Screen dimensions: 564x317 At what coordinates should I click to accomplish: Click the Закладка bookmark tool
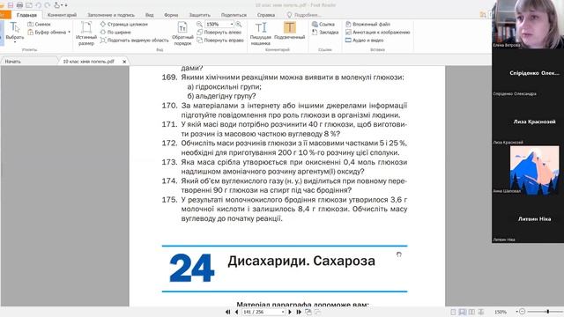(x=325, y=33)
